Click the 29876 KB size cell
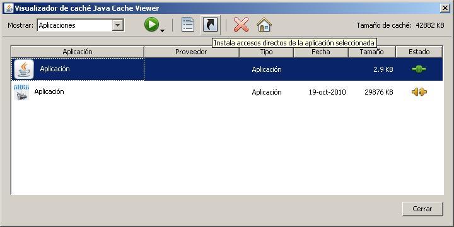The width and height of the screenshot is (454, 227). 379,92
